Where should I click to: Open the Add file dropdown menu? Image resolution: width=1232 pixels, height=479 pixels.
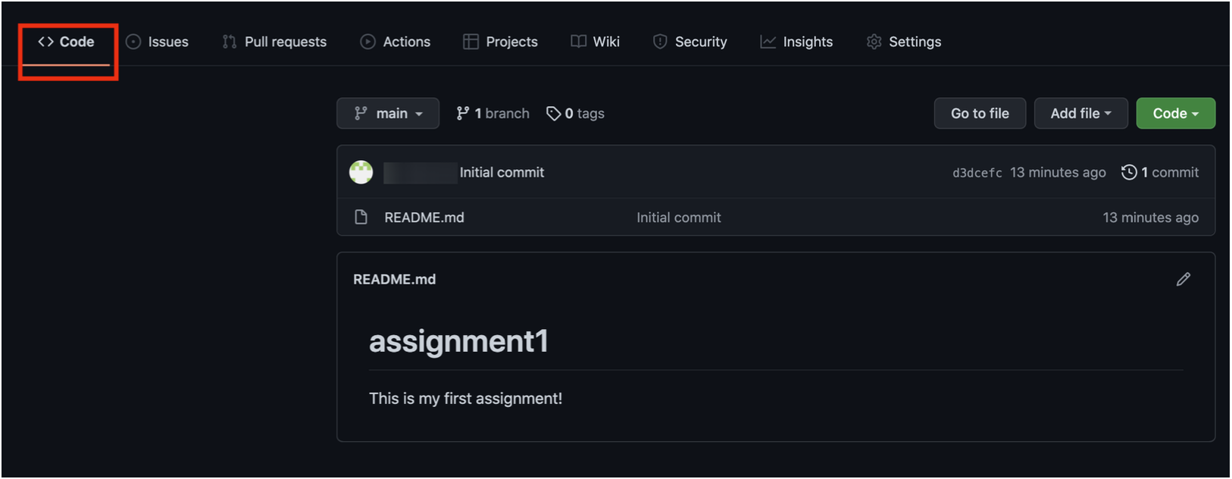[1080, 114]
